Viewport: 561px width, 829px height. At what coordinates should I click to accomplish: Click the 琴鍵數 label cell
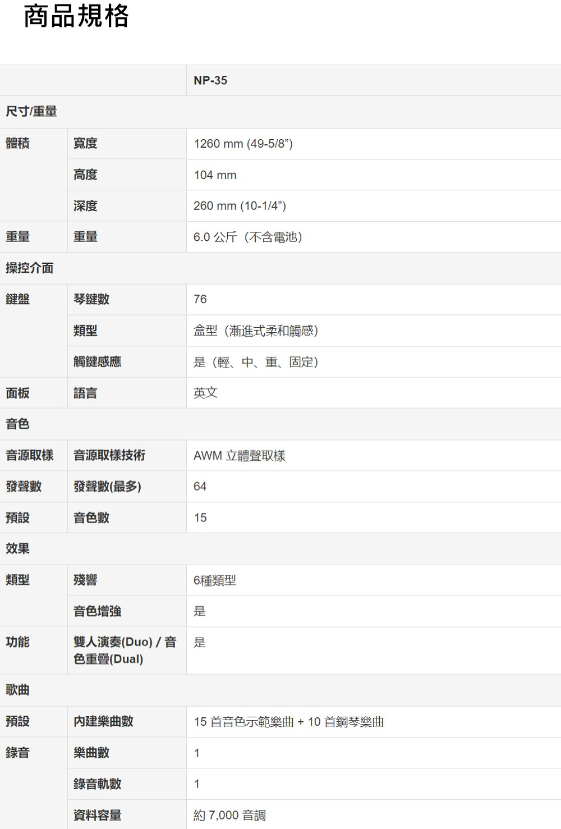127,299
